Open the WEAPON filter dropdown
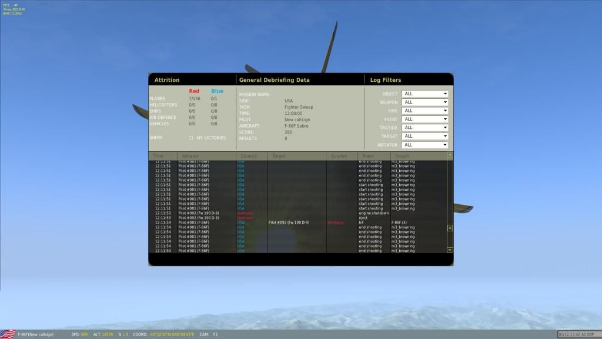 [x=424, y=102]
